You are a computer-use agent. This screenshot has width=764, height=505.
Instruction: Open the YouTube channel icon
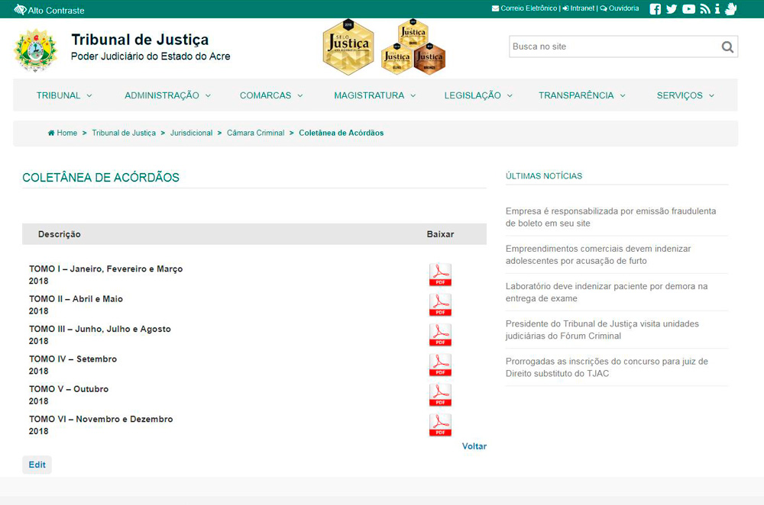point(688,9)
